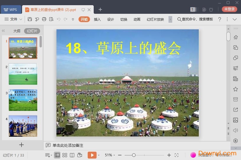Open the 文件 menu
Screen dimensions: 241x160
13,19
